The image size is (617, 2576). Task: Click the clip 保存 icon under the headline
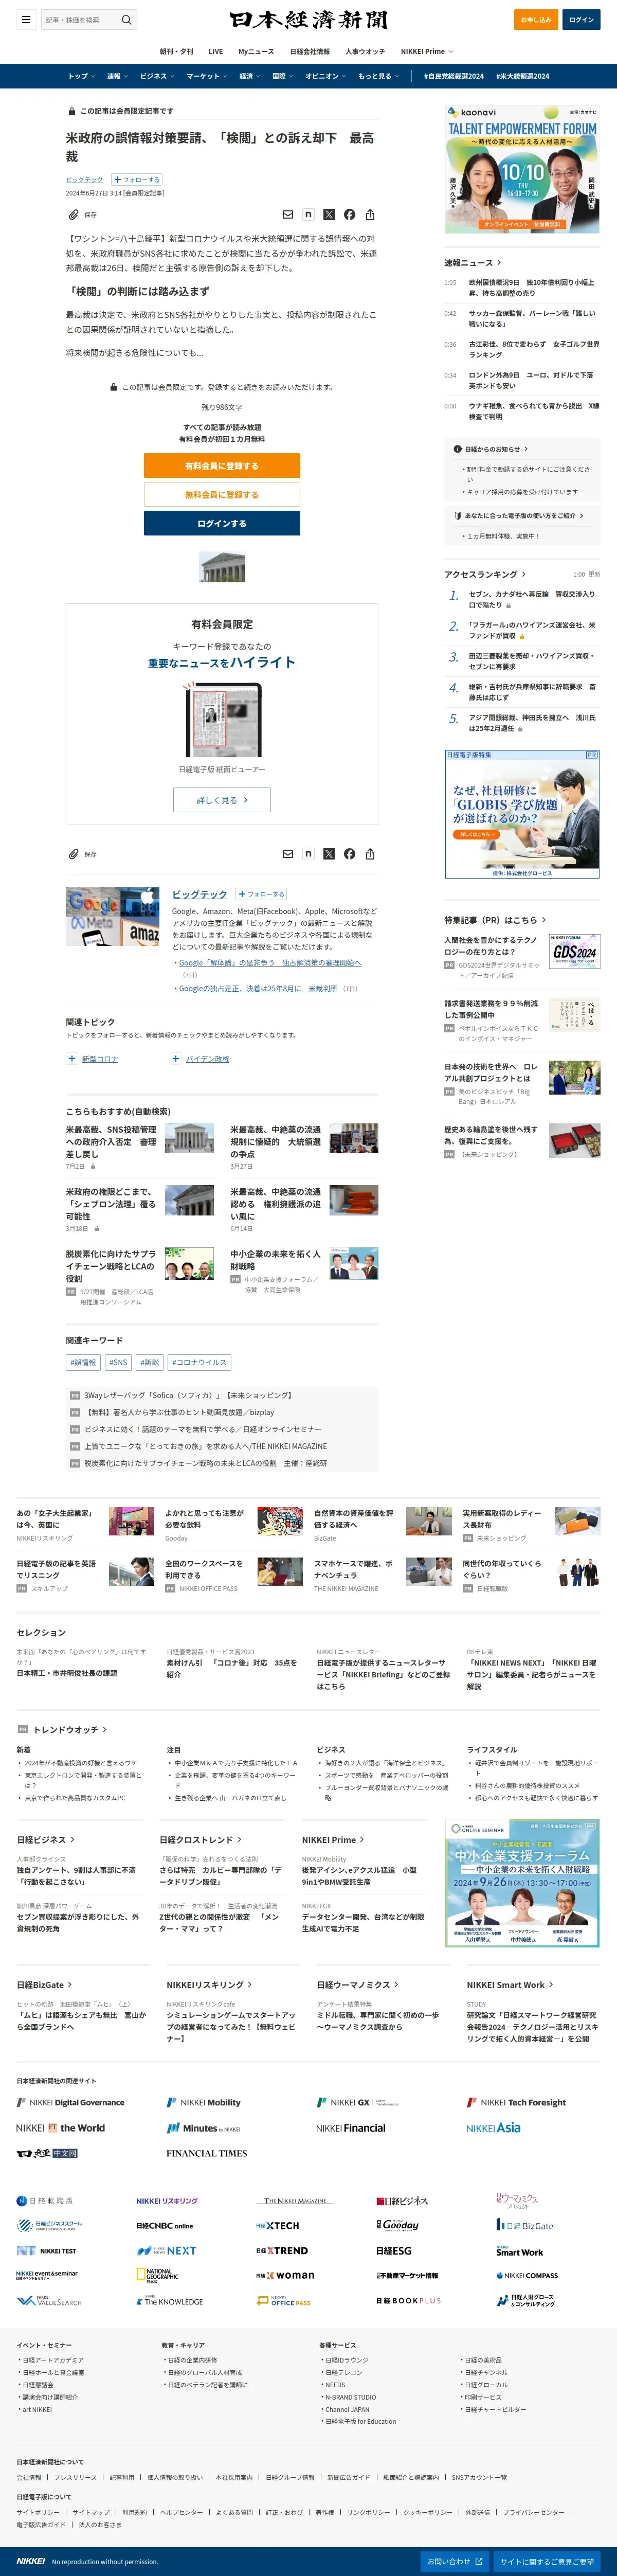tap(74, 214)
